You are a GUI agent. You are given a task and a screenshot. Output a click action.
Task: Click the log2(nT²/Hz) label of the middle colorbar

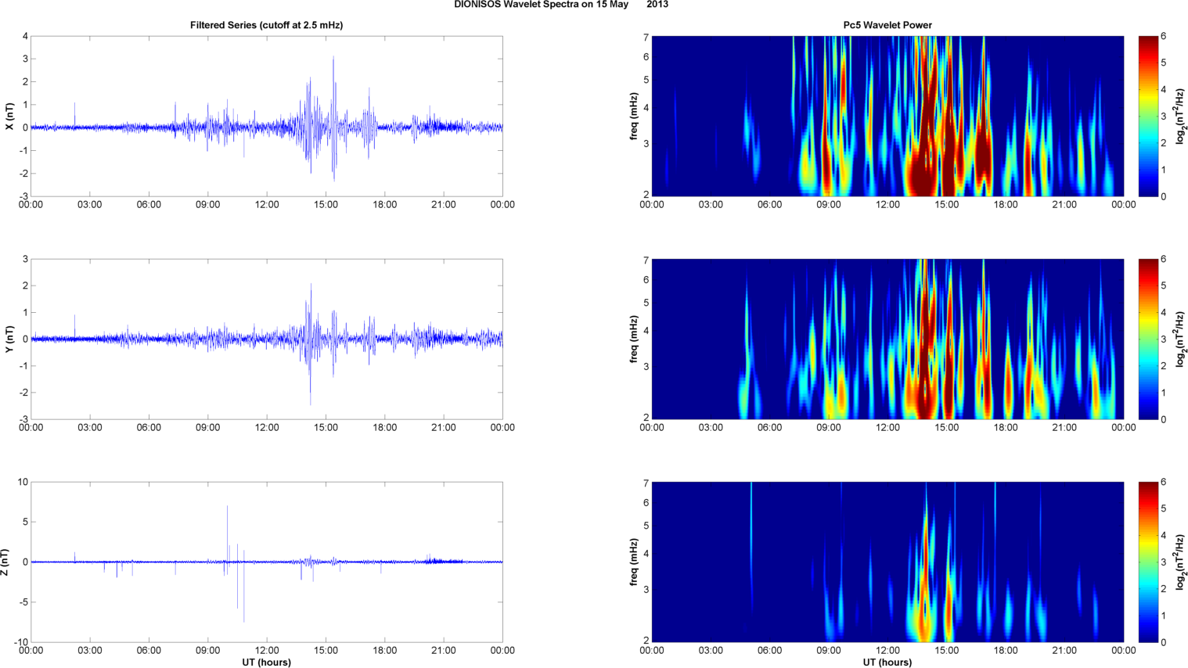coord(1180,339)
